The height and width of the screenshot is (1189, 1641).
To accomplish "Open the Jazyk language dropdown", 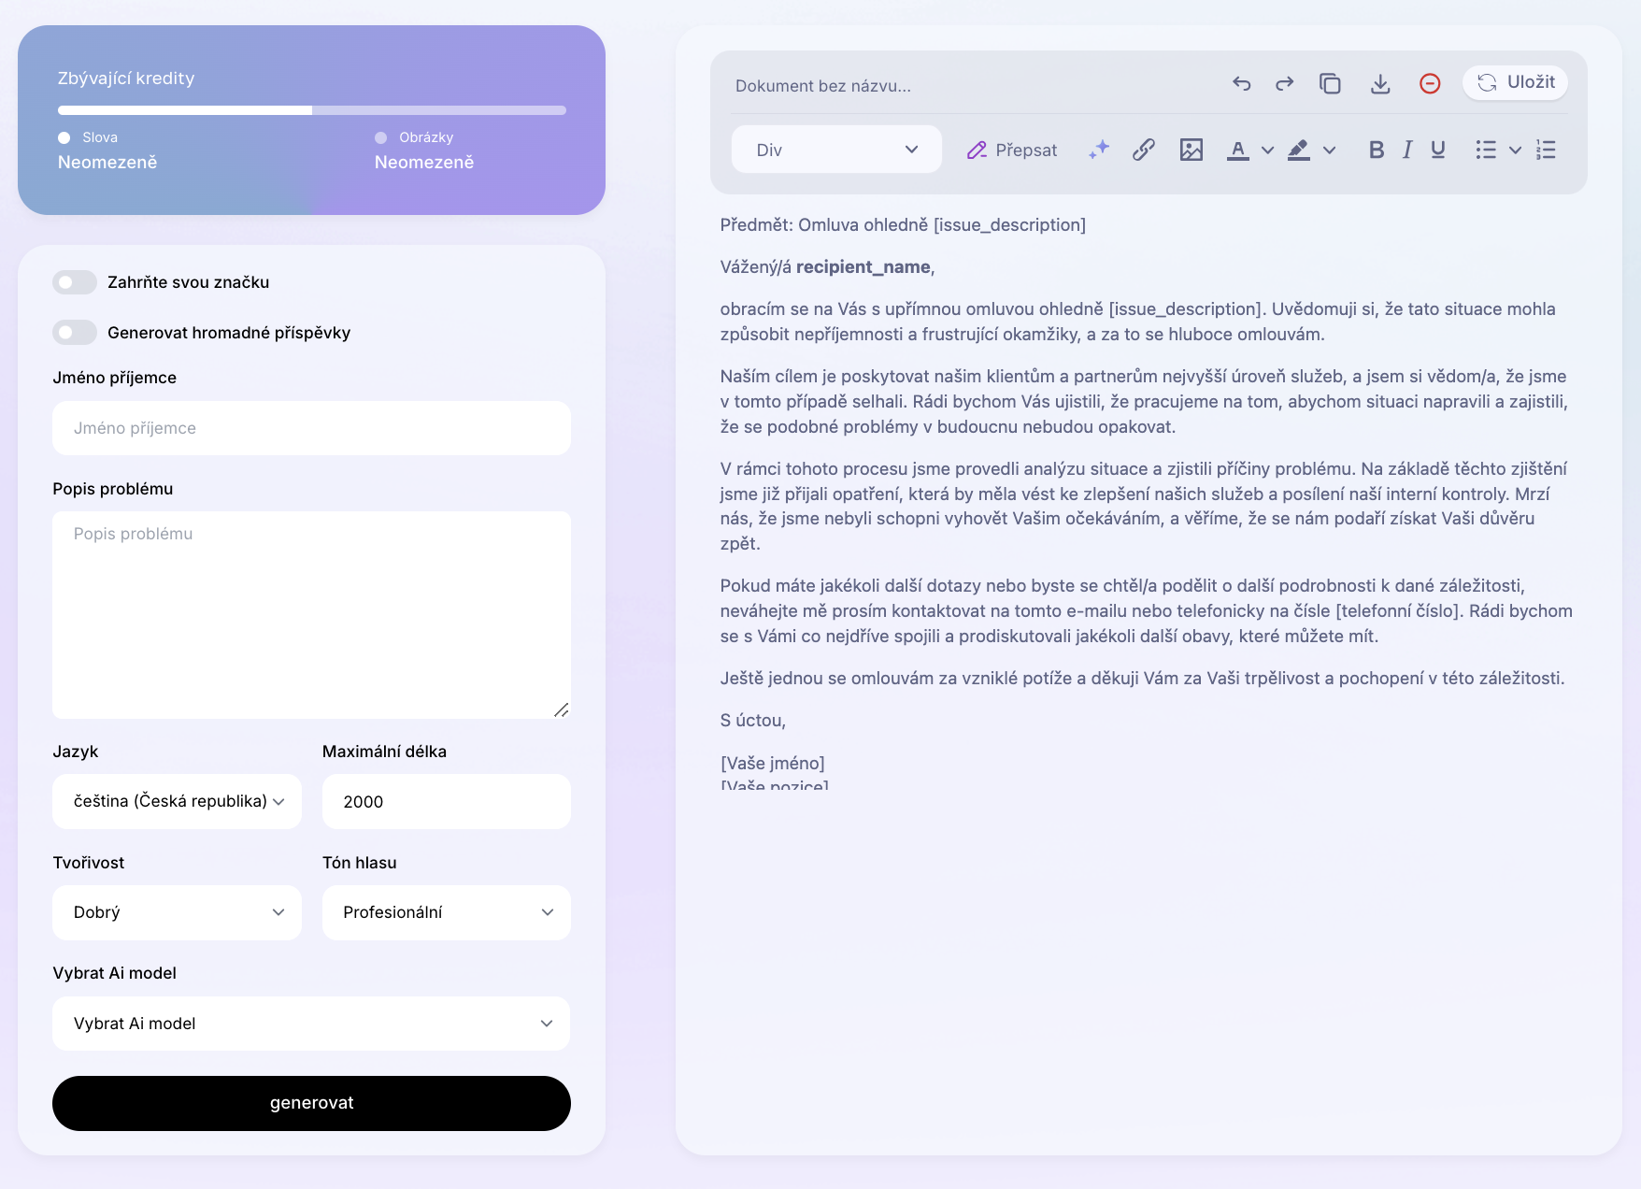I will click(x=177, y=801).
